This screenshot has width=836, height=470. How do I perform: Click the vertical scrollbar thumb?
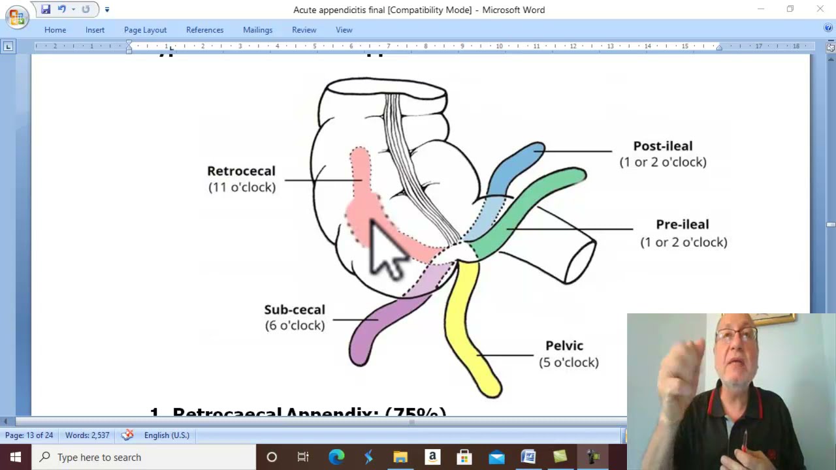tap(831, 225)
